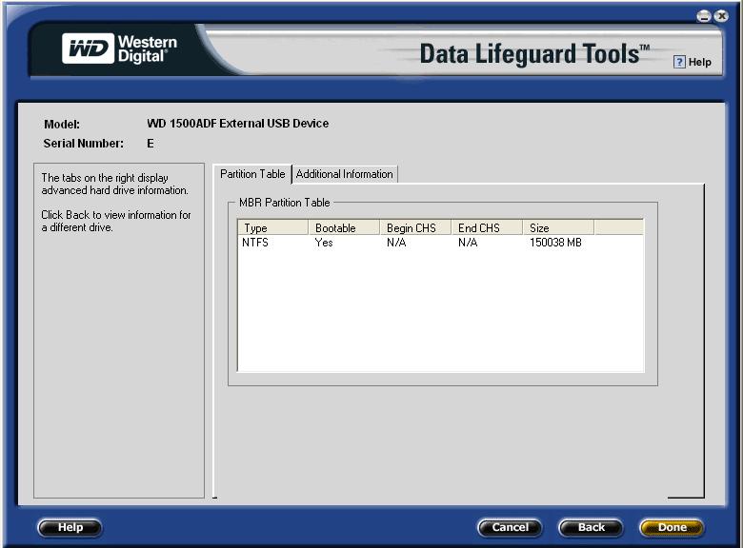743x548 pixels.
Task: Click the size value '150038 MB'
Action: (x=555, y=243)
